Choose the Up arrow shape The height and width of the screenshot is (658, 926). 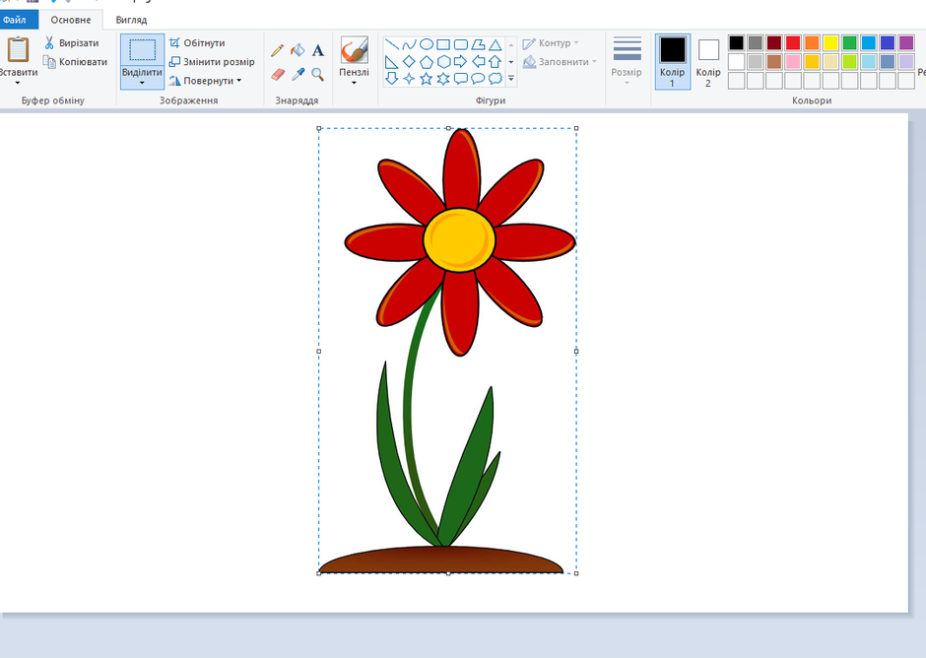point(495,61)
